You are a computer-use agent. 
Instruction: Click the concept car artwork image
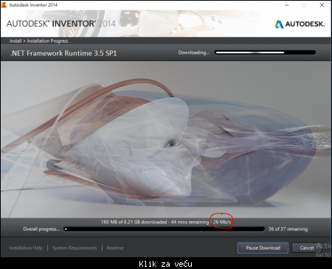[x=166, y=139]
